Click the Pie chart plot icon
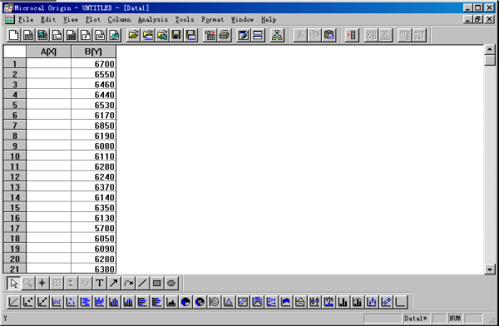 (185, 302)
